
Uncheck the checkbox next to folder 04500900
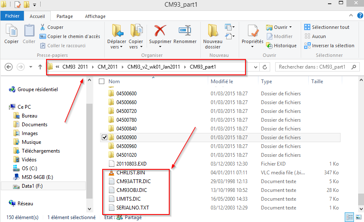pyautogui.click(x=104, y=138)
